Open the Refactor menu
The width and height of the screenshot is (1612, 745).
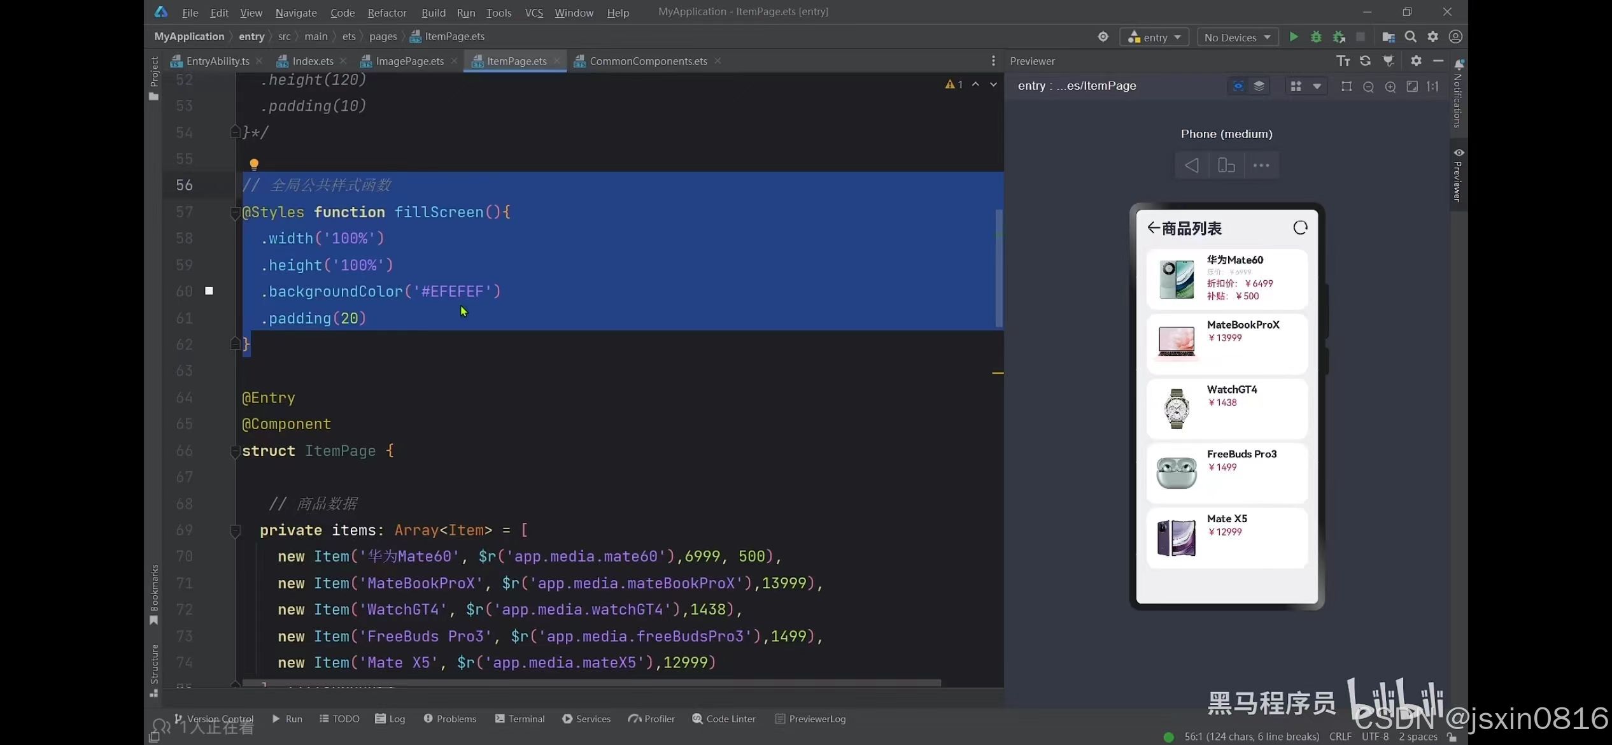tap(386, 13)
